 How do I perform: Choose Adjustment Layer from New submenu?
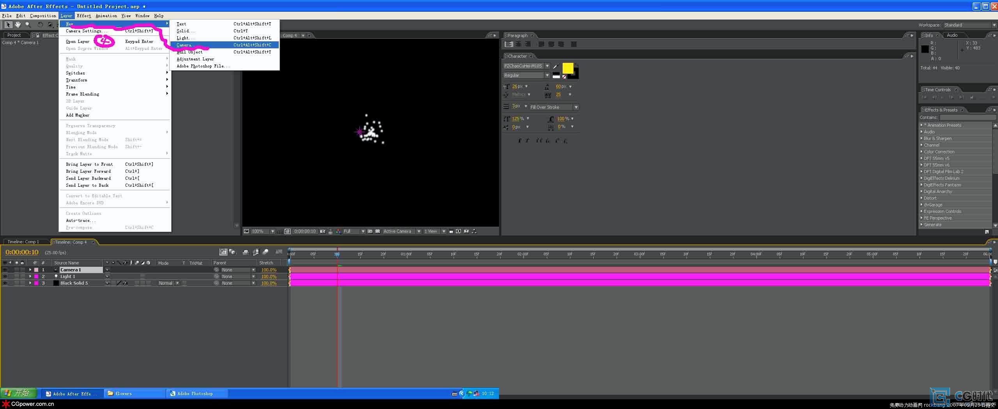(x=225, y=59)
